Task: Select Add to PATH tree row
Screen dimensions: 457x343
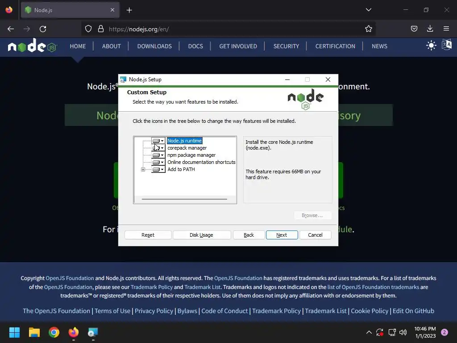Action: coord(181,169)
